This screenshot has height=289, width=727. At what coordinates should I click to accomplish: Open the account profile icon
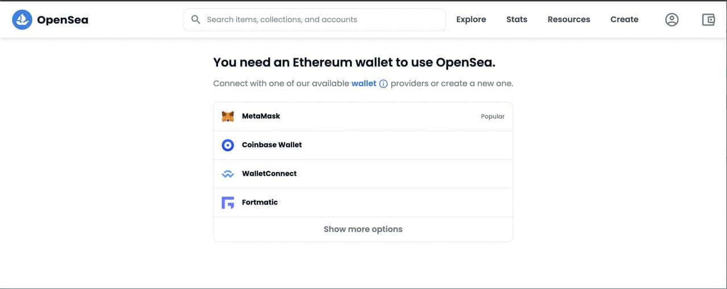point(672,20)
